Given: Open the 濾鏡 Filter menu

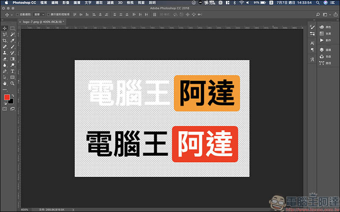Looking at the screenshot, I should 110,3.
